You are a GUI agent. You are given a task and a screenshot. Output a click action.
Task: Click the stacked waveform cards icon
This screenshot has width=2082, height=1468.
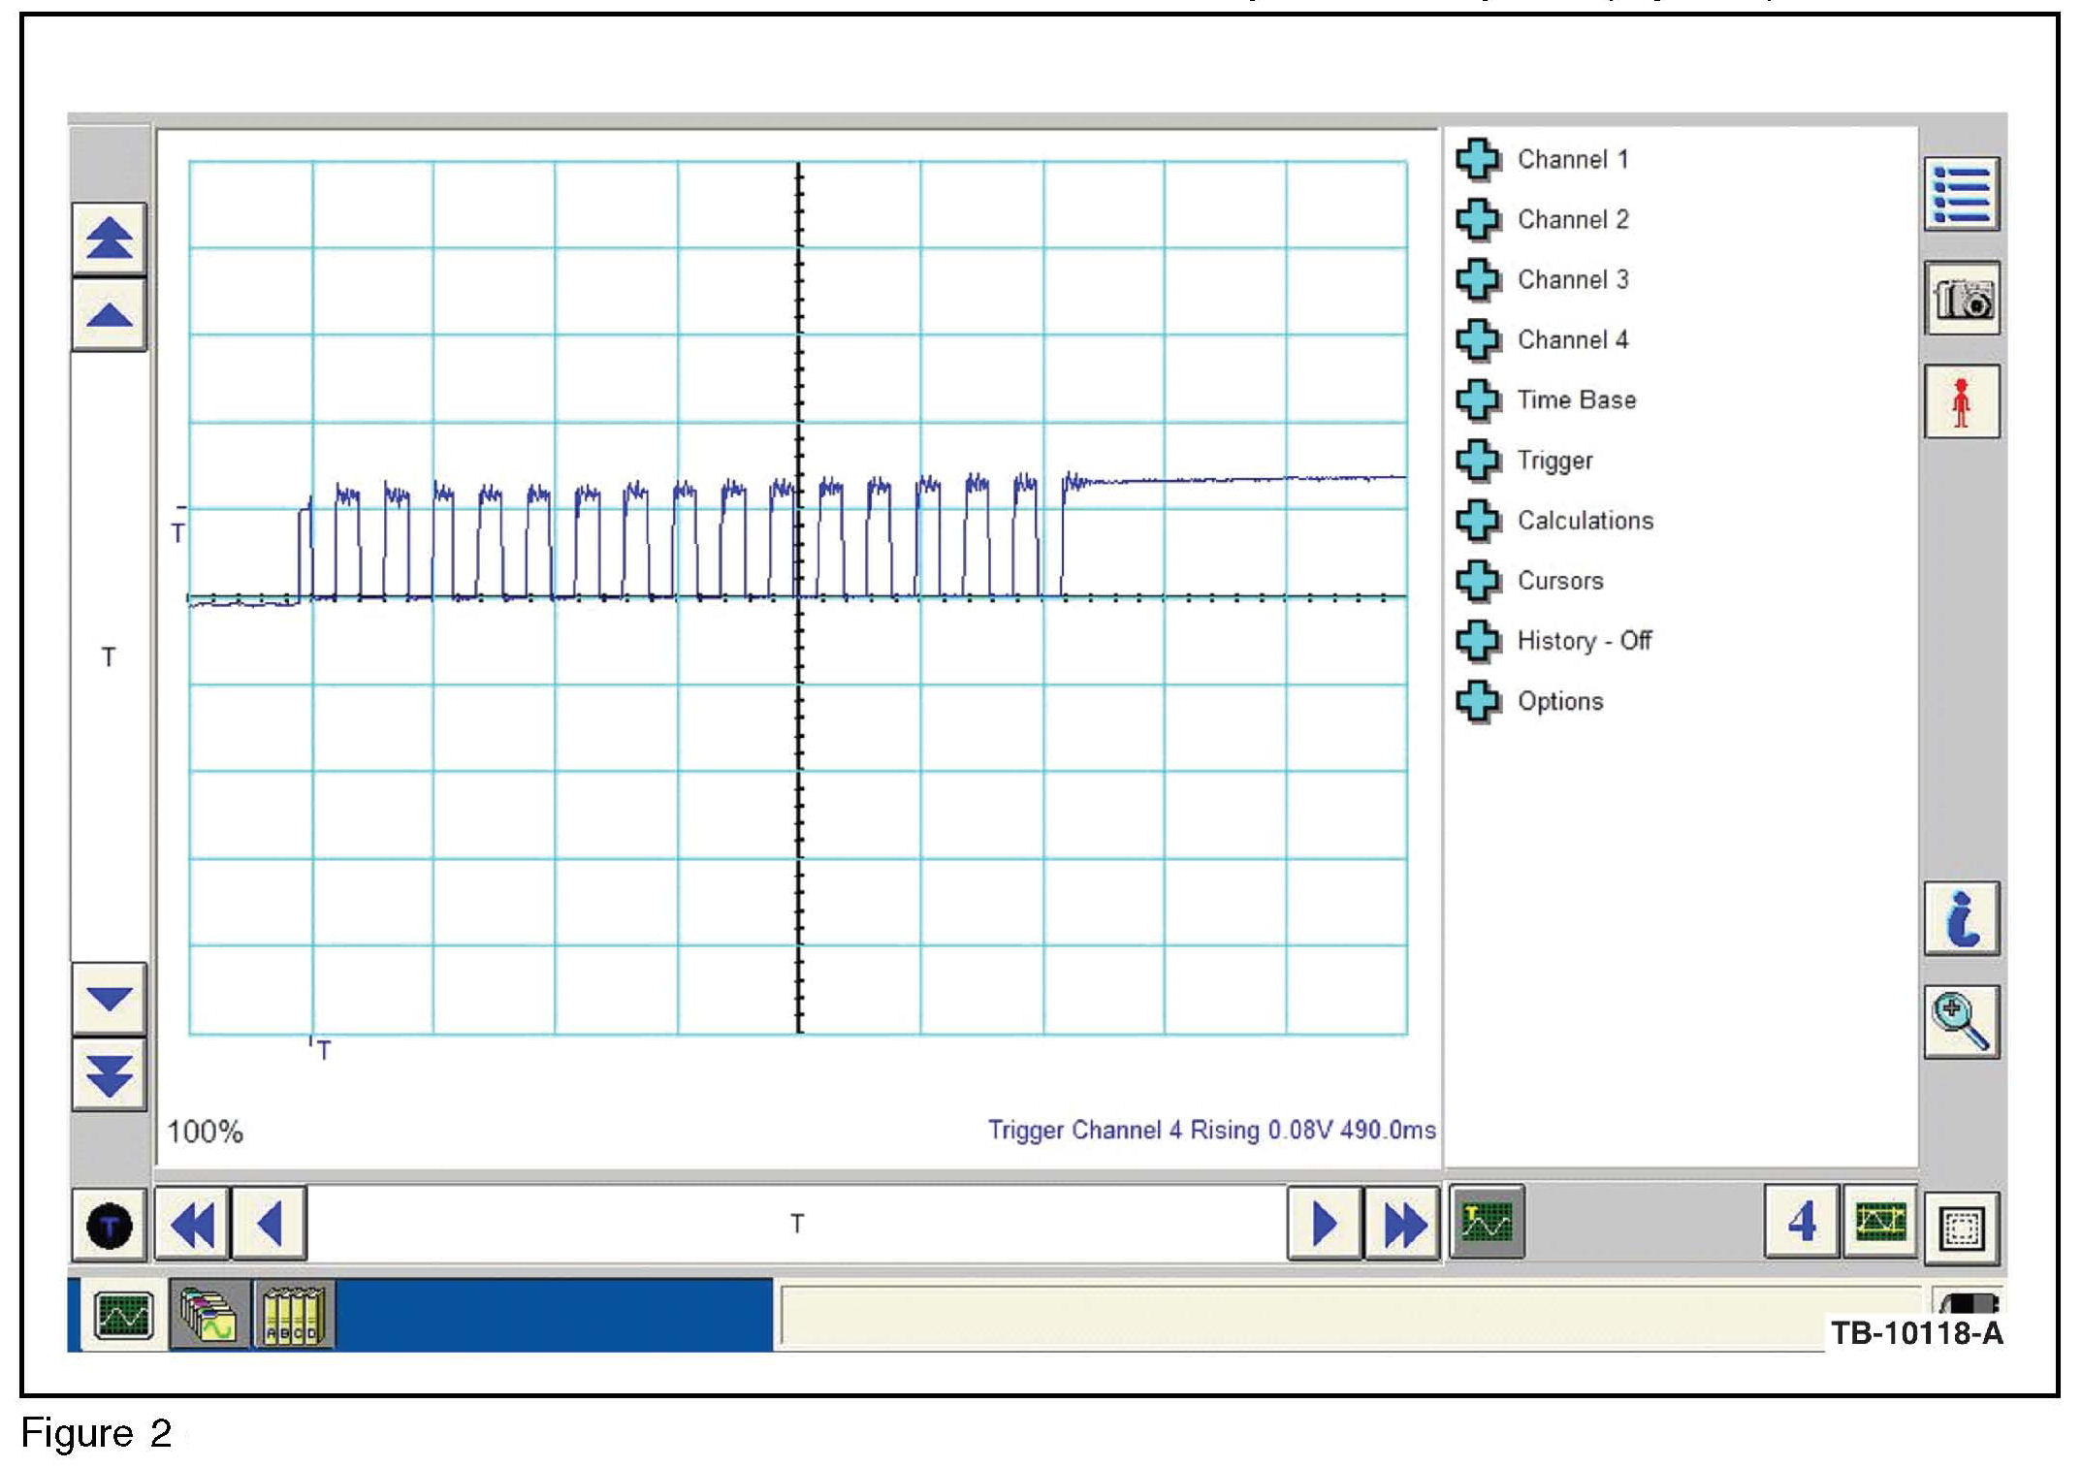click(209, 1316)
